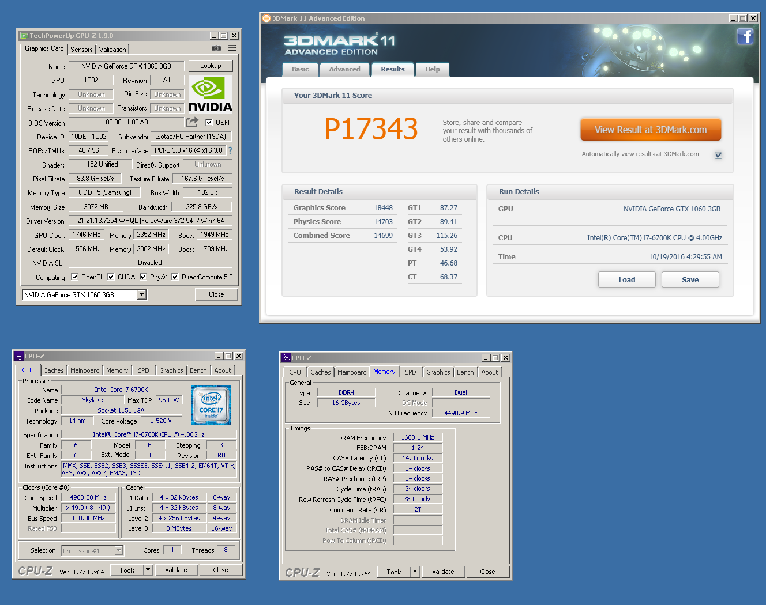Select the Mainboard tab in left CPU-Z
Viewport: 766px width, 605px height.
click(x=85, y=370)
